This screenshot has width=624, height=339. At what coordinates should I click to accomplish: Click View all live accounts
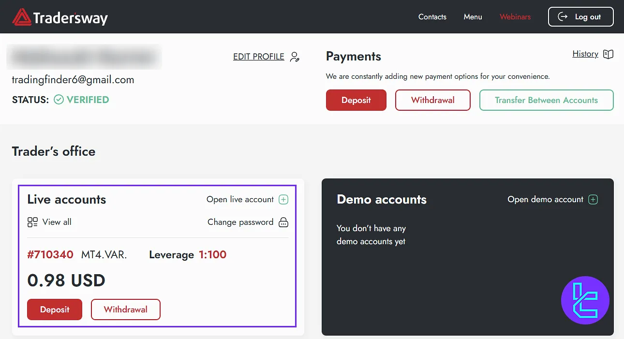click(57, 222)
